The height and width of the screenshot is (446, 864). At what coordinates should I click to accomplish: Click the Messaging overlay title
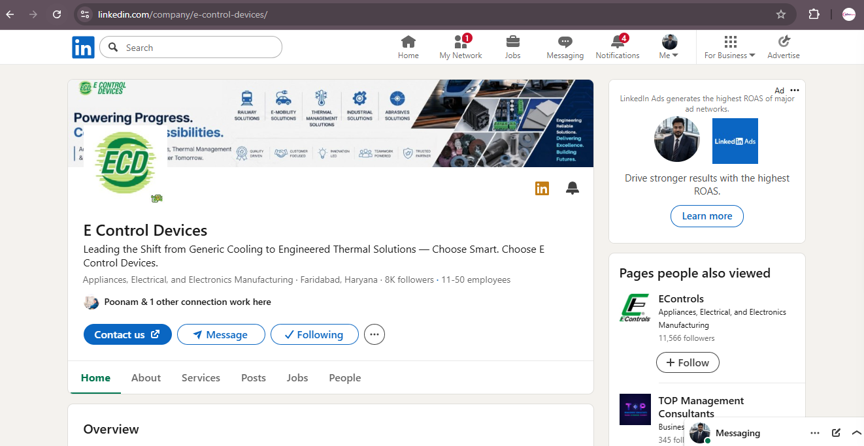pyautogui.click(x=738, y=433)
